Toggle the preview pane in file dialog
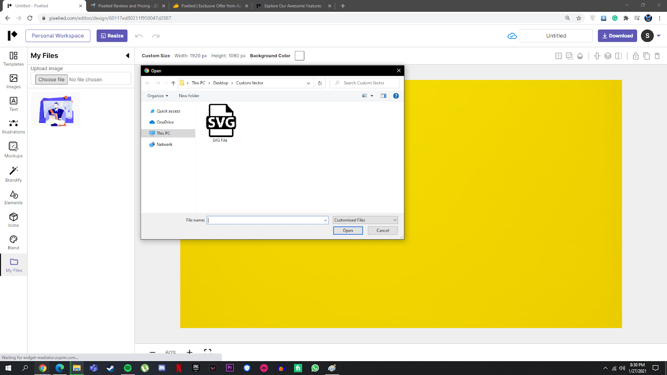 click(383, 96)
